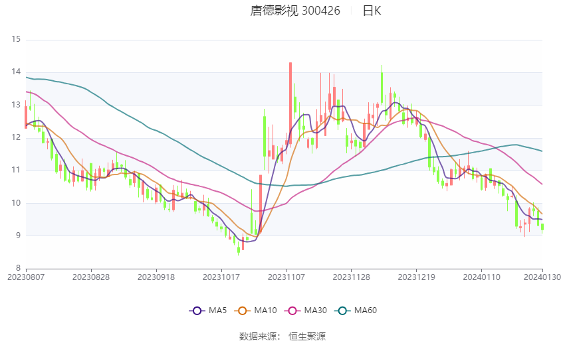The image size is (565, 343).
Task: Click the 20240110 date axis label
Action: 482,277
